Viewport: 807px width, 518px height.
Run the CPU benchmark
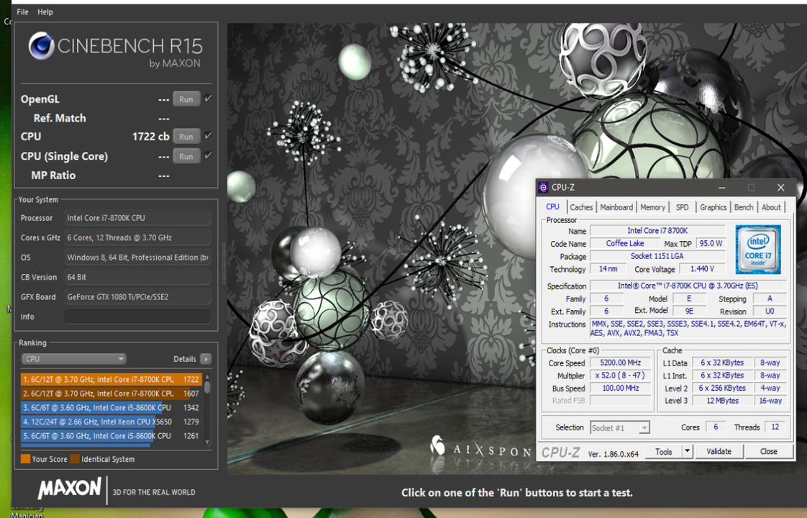click(186, 137)
